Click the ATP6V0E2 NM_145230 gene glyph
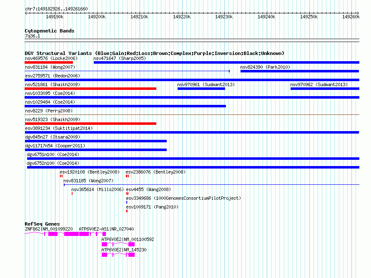 [118, 255]
